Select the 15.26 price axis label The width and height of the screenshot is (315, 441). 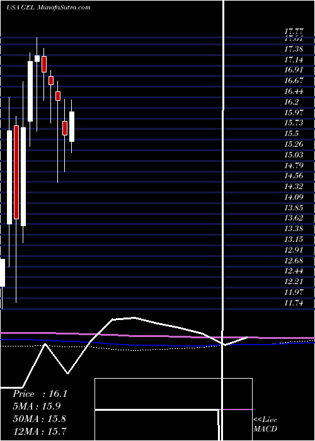(294, 144)
